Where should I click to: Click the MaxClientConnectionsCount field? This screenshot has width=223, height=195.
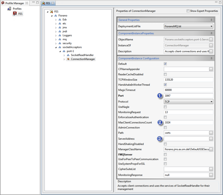click(188, 122)
